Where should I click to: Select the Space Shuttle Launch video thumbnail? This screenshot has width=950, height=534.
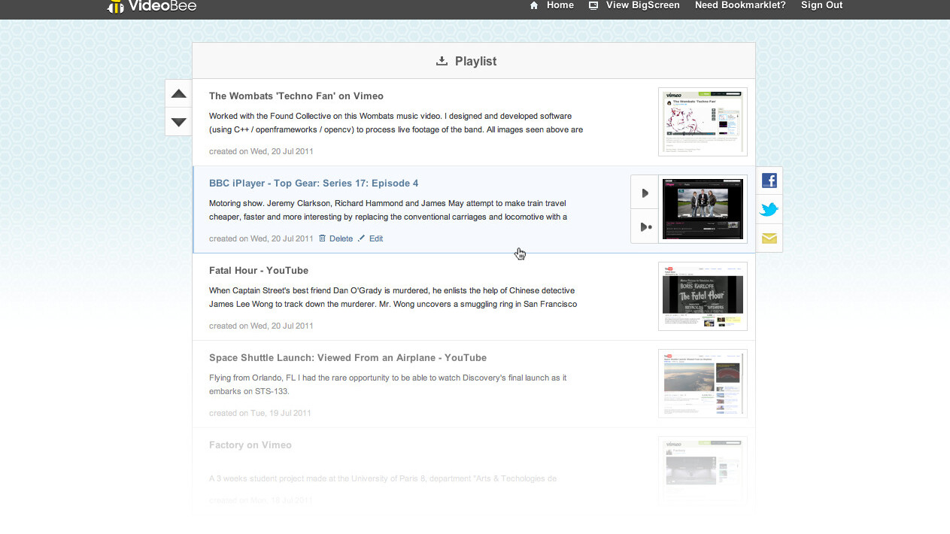pyautogui.click(x=702, y=383)
